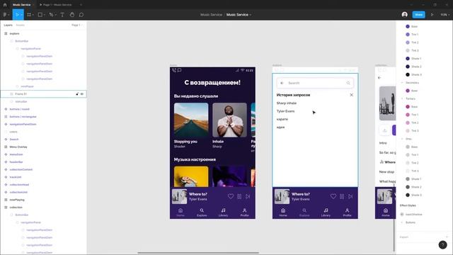The image size is (453, 255).
Task: Open the Help question mark button
Action: pos(442,245)
